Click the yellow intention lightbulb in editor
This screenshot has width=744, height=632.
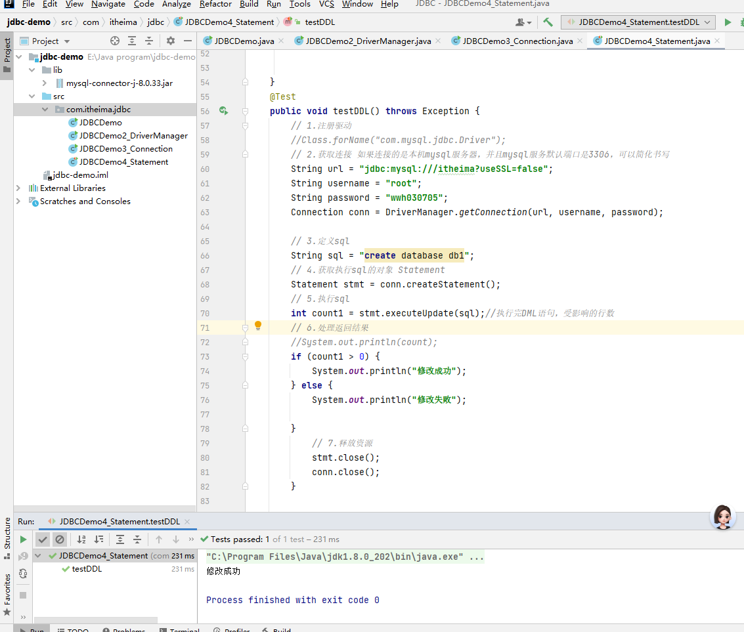click(x=258, y=326)
